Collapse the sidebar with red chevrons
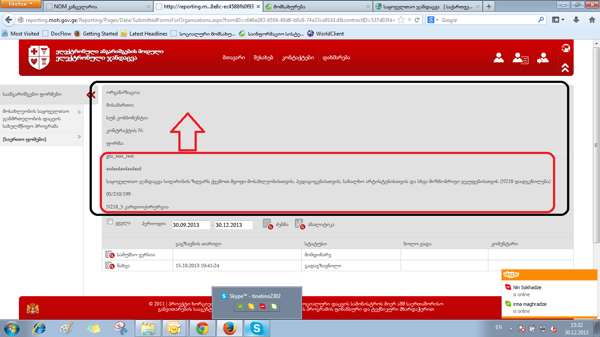The height and width of the screenshot is (337, 600). 91,95
